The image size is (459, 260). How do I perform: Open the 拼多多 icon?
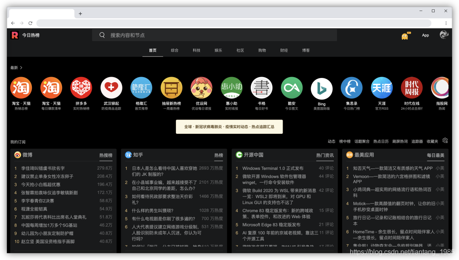[81, 88]
